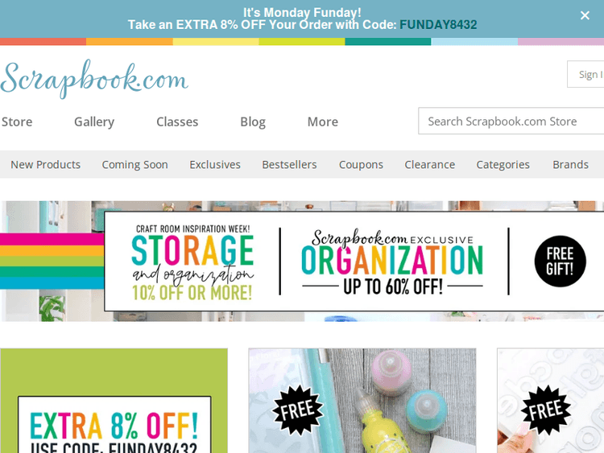Visit the Blog page
The width and height of the screenshot is (604, 453).
[253, 121]
